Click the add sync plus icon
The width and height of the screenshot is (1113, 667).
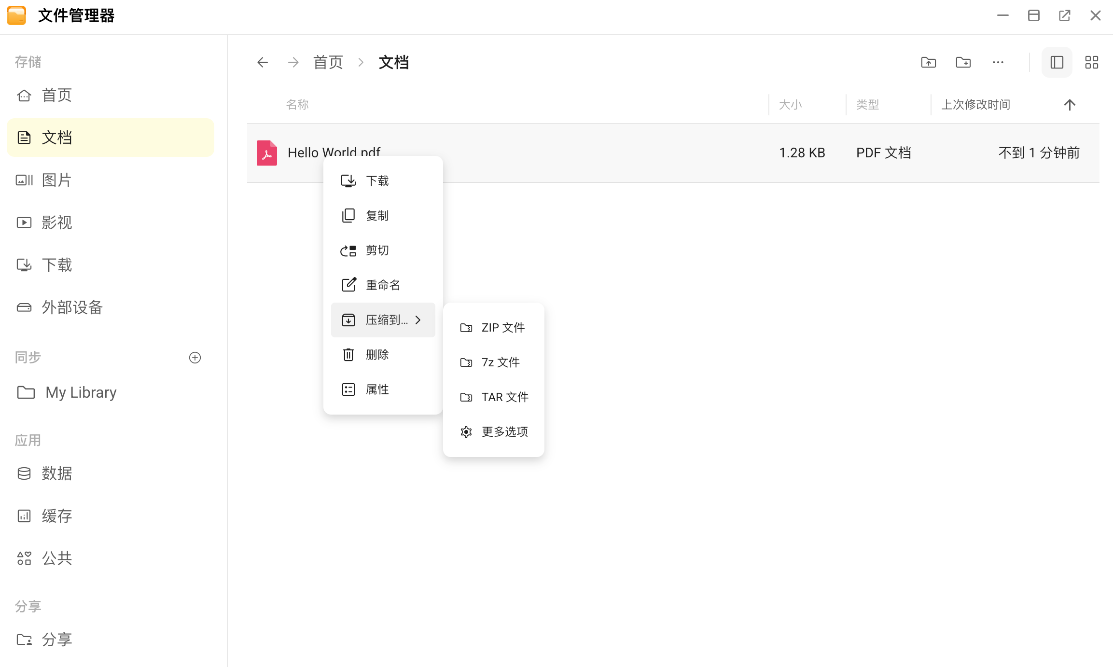pos(195,358)
